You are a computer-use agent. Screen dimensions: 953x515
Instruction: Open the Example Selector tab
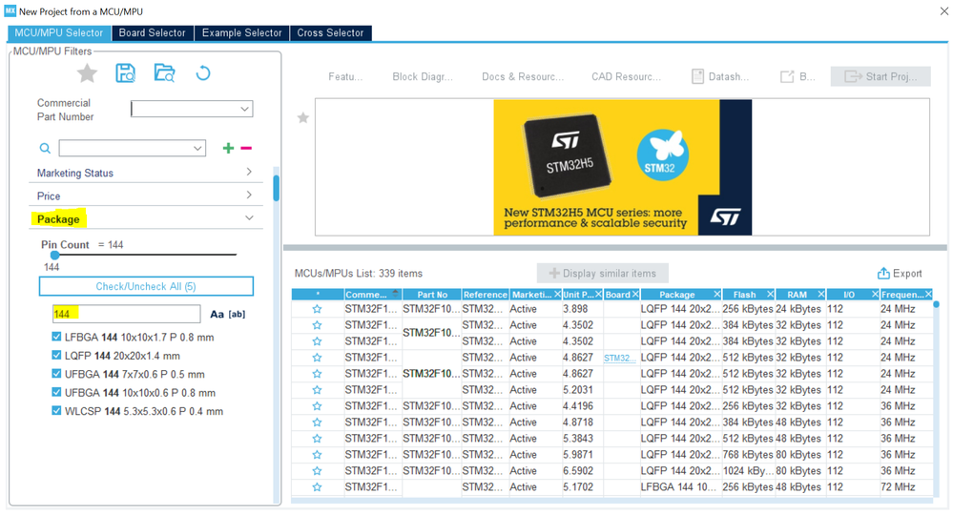242,32
